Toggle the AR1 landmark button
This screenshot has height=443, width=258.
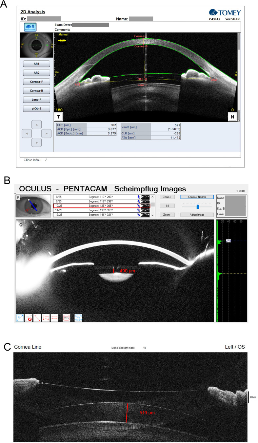(36, 64)
